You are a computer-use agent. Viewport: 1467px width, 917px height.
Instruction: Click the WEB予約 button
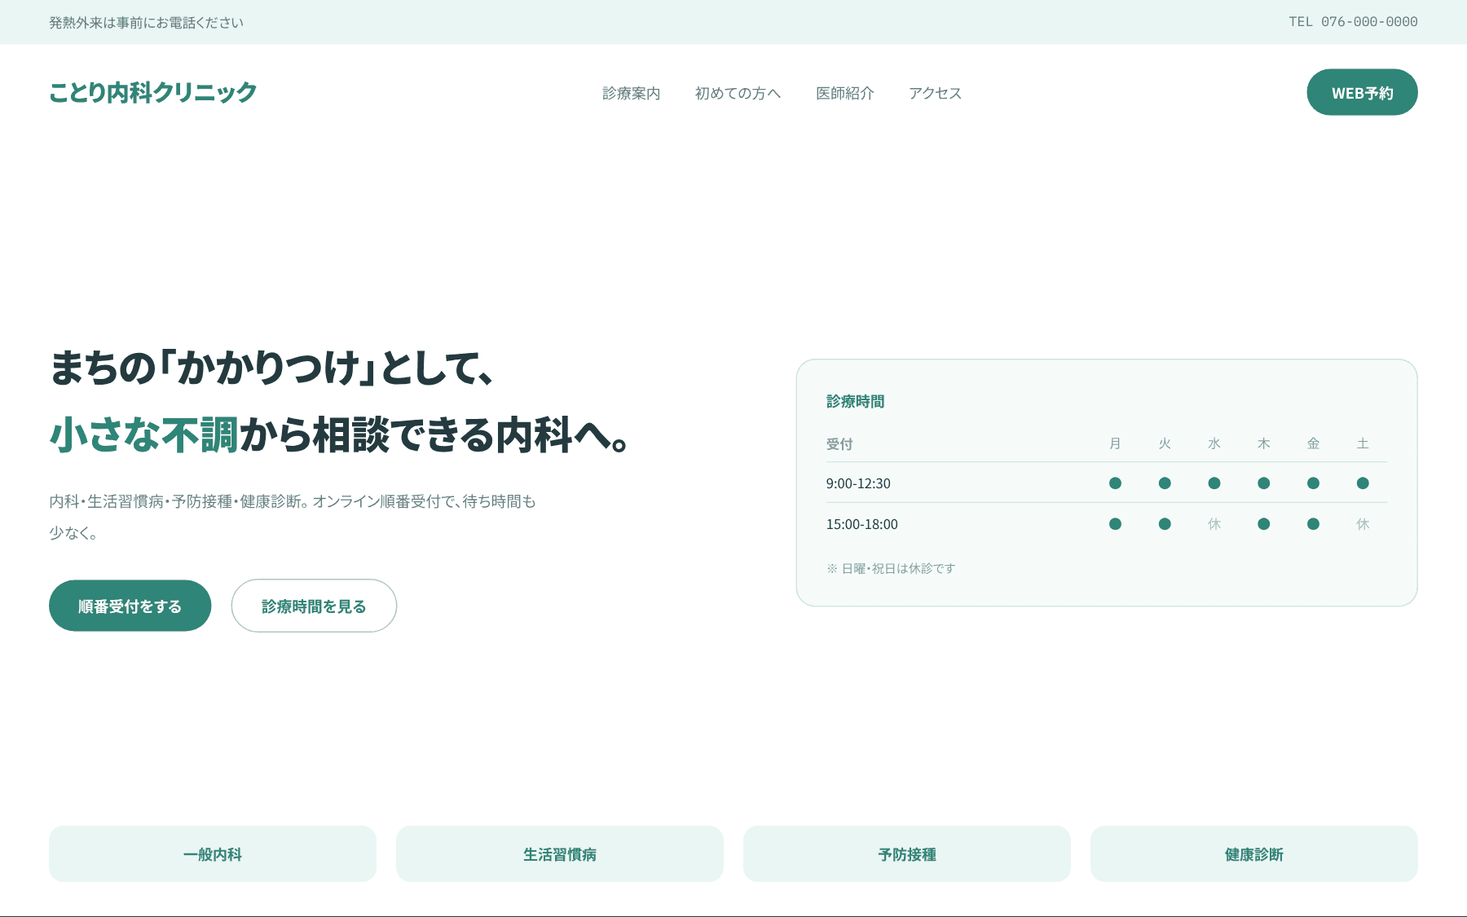click(x=1362, y=92)
